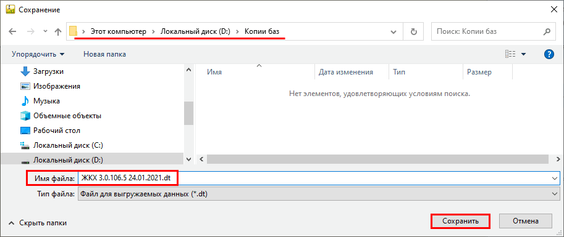Refresh the folder contents
The height and width of the screenshot is (237, 564).
pos(414,32)
